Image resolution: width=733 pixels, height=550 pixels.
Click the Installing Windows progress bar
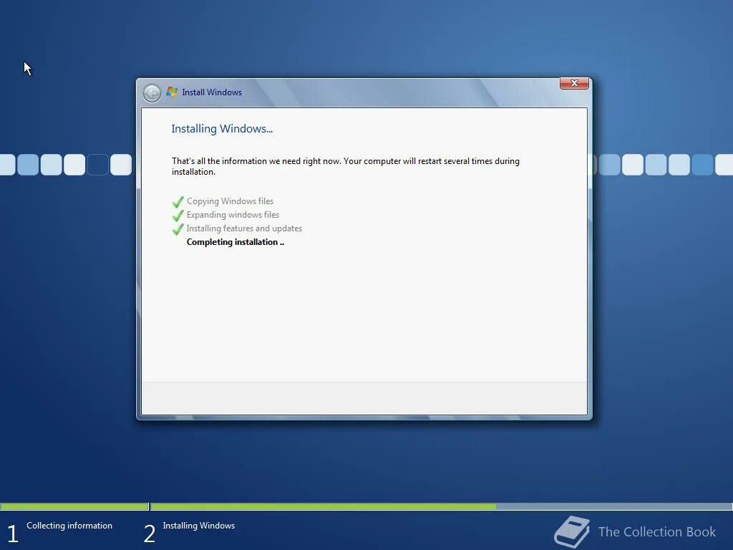tap(441, 506)
